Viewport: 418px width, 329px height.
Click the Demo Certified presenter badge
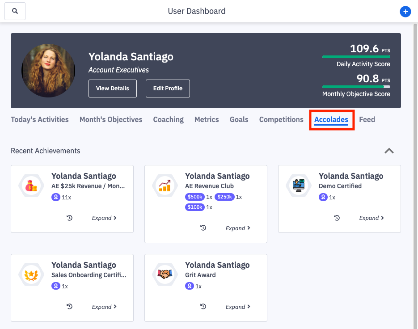(x=299, y=186)
